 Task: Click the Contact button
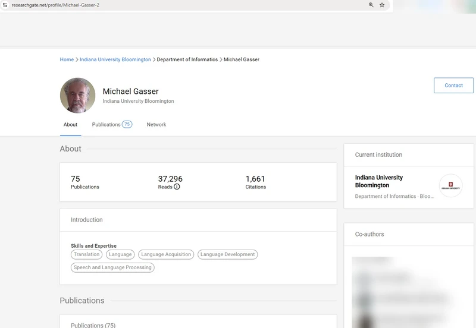click(453, 86)
